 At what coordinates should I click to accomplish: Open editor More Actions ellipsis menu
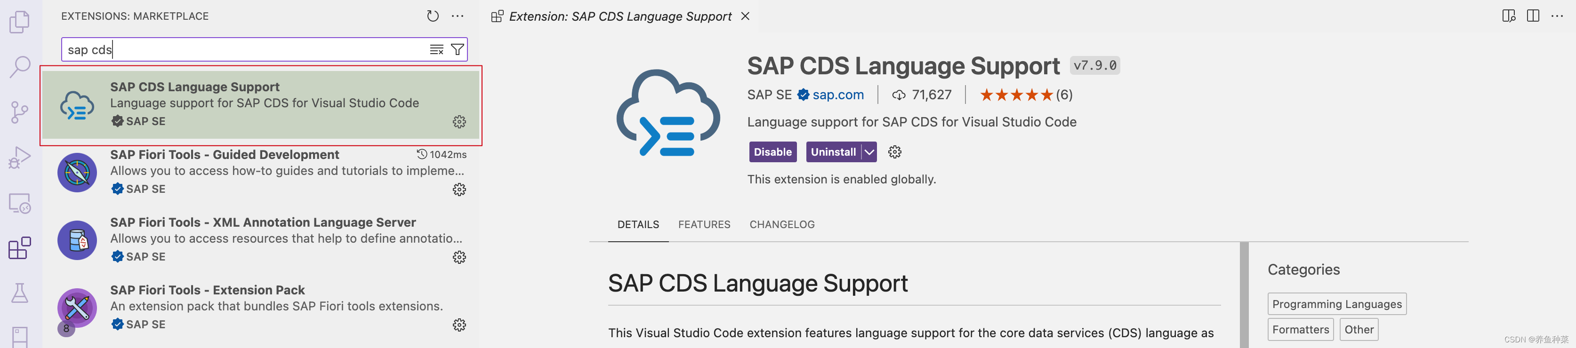[x=1557, y=16]
